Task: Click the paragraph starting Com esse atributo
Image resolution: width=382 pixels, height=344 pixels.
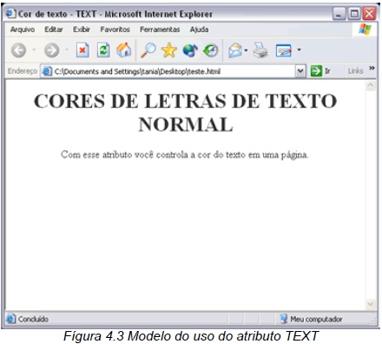Action: coord(185,155)
